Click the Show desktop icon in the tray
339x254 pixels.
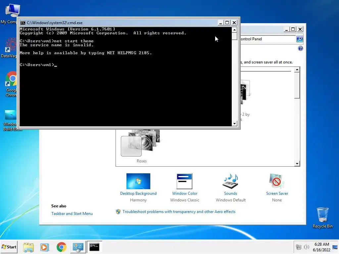point(335,247)
